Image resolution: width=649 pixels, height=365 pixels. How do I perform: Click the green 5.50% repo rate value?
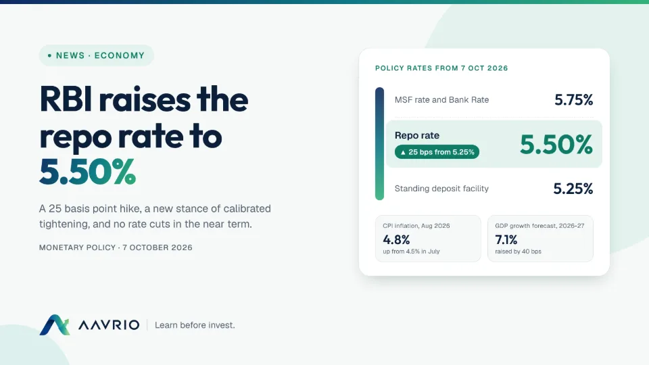pyautogui.click(x=556, y=145)
